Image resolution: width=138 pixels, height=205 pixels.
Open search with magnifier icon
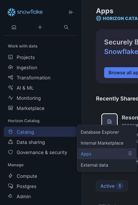(x=66, y=27)
